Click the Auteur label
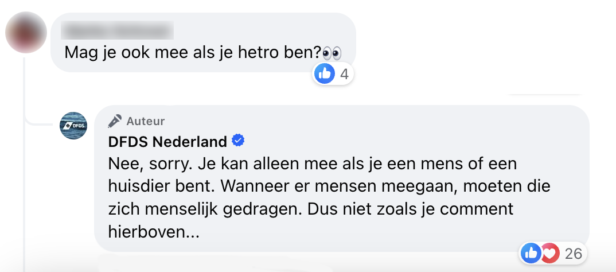616x272 pixels. coord(146,121)
